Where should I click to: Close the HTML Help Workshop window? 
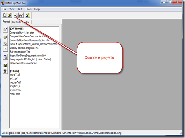point(177,2)
